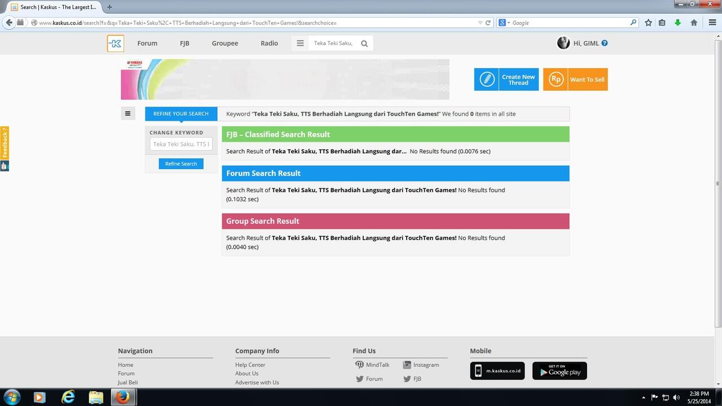Click the Kaskus logo icon
Image resolution: width=722 pixels, height=406 pixels.
pos(116,43)
